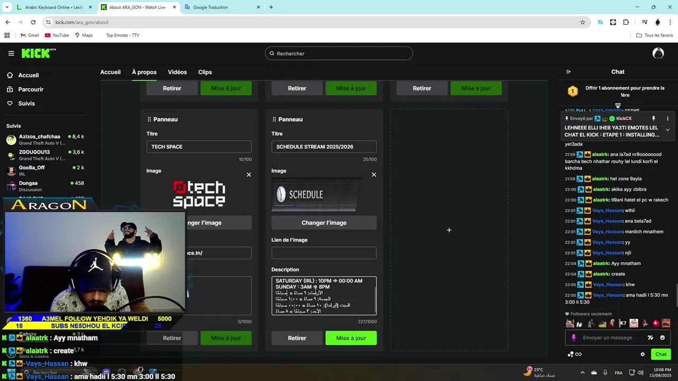Open the Kick hamburger sidebar menu

pos(11,53)
